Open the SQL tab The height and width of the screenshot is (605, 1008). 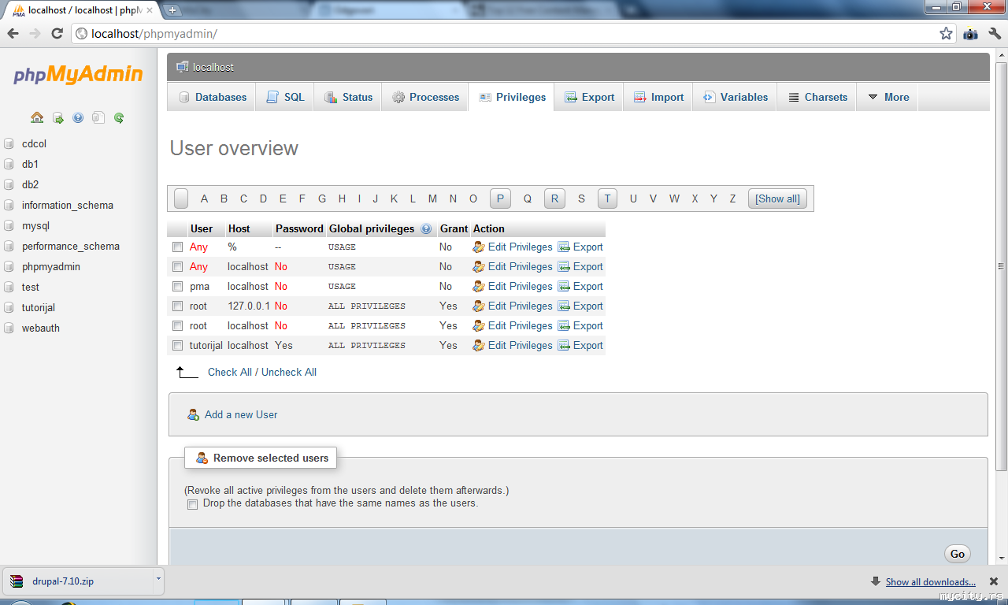click(x=285, y=98)
